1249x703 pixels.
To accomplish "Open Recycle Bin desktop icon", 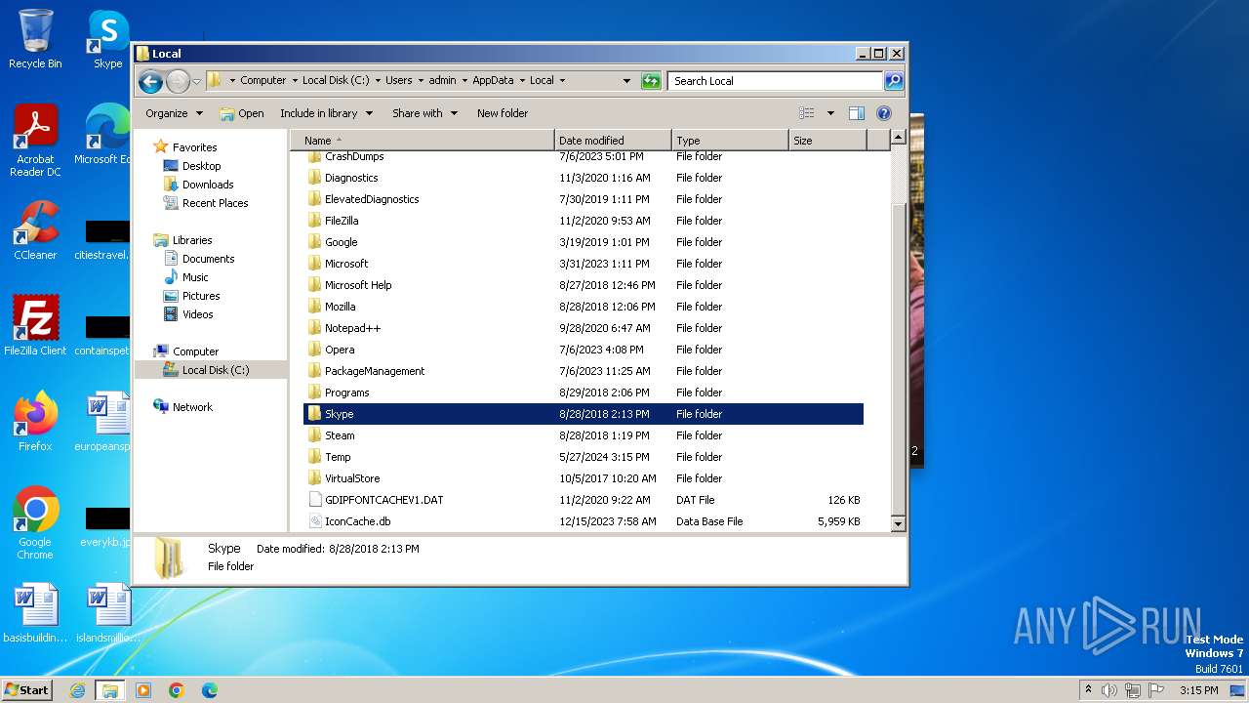I will point(35,39).
